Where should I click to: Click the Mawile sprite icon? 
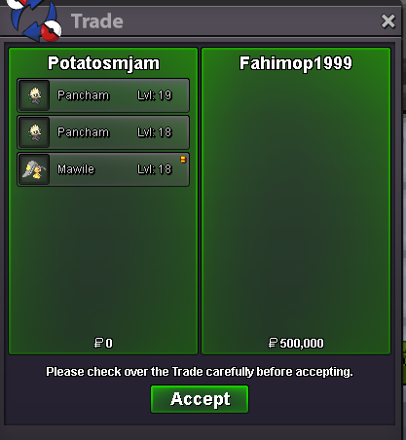(x=34, y=169)
